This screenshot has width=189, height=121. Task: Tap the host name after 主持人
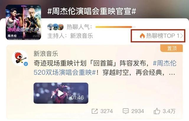pos(82,36)
